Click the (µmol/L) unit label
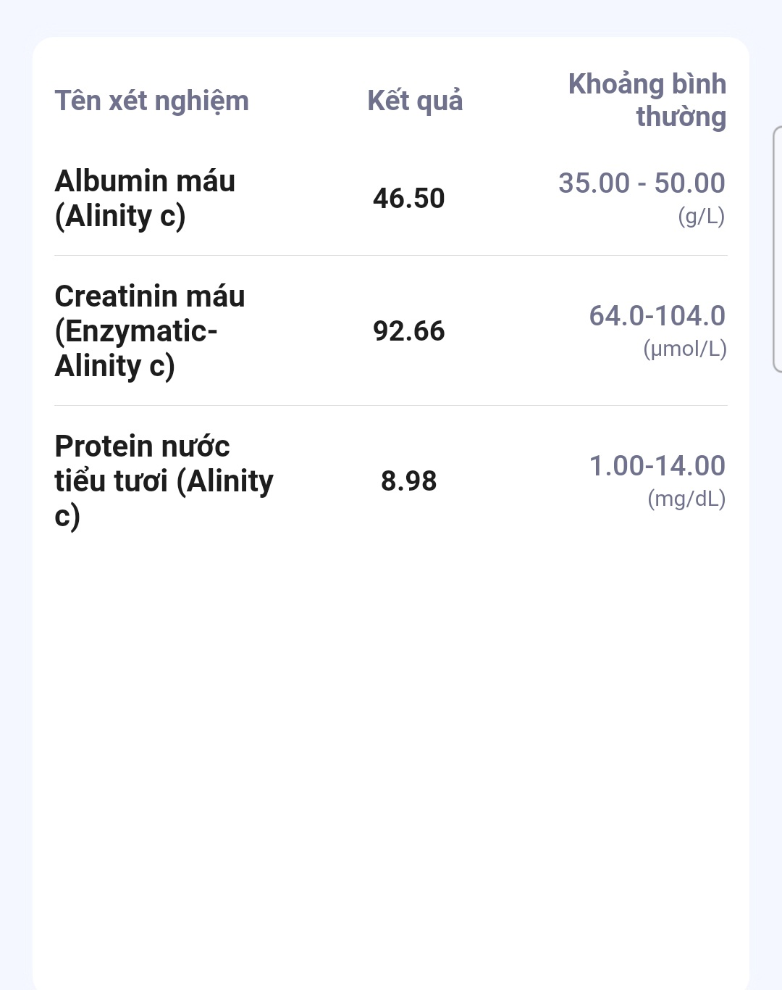Image resolution: width=782 pixels, height=990 pixels. tap(684, 349)
